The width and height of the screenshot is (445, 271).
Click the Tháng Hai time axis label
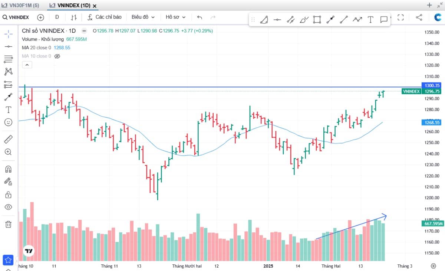pyautogui.click(x=331, y=266)
